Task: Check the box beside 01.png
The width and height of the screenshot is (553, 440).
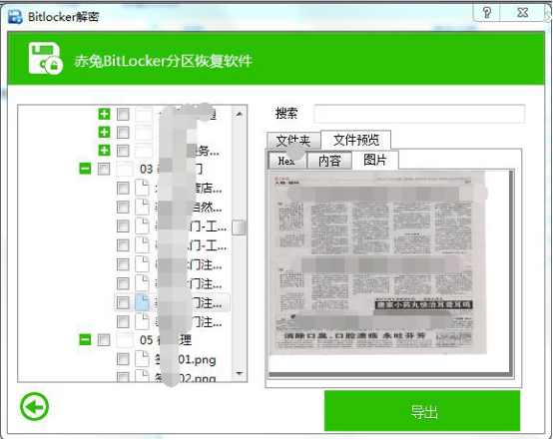Action: [123, 359]
